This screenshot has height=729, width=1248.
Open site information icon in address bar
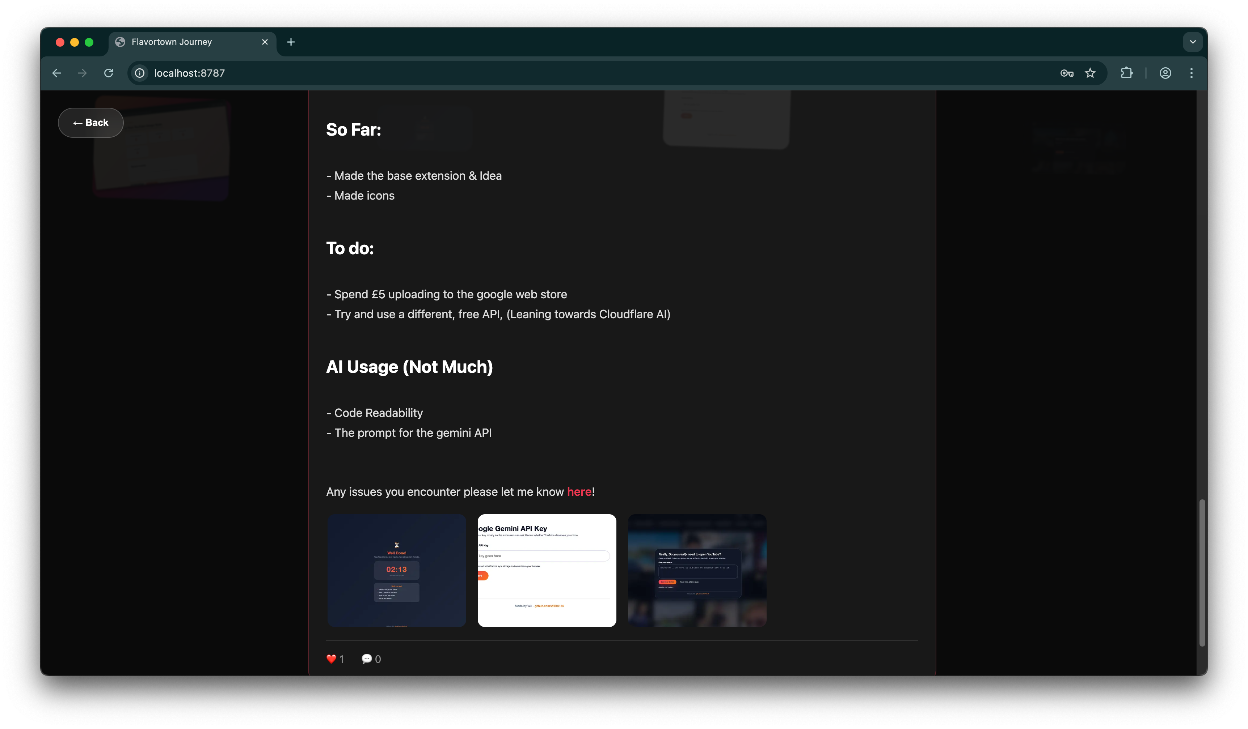pos(140,73)
